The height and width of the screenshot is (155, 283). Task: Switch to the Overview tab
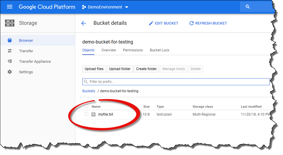[x=109, y=50]
